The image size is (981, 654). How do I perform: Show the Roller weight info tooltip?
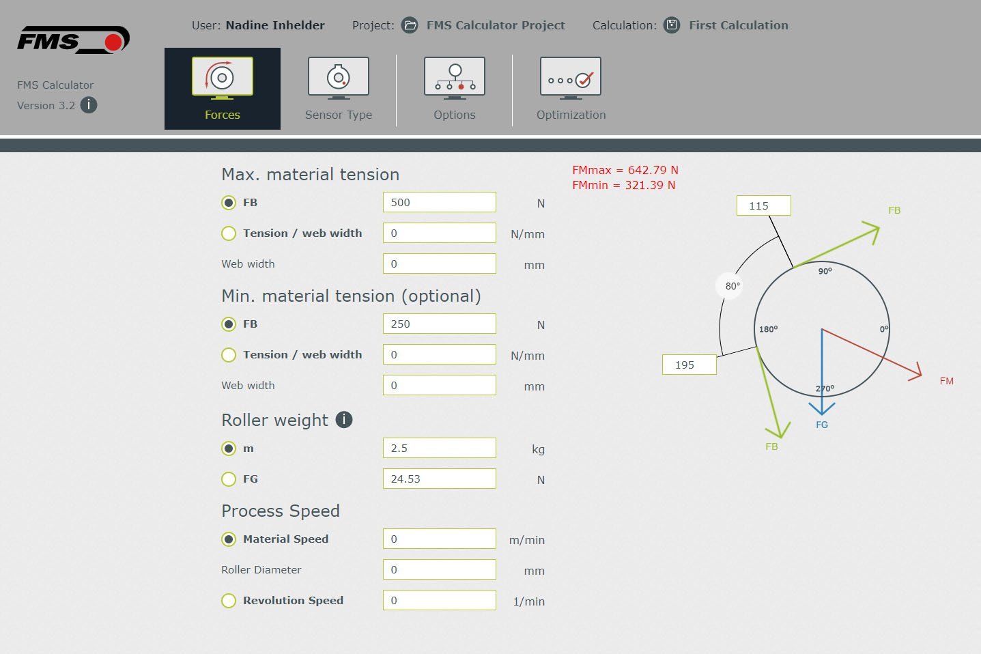click(344, 420)
